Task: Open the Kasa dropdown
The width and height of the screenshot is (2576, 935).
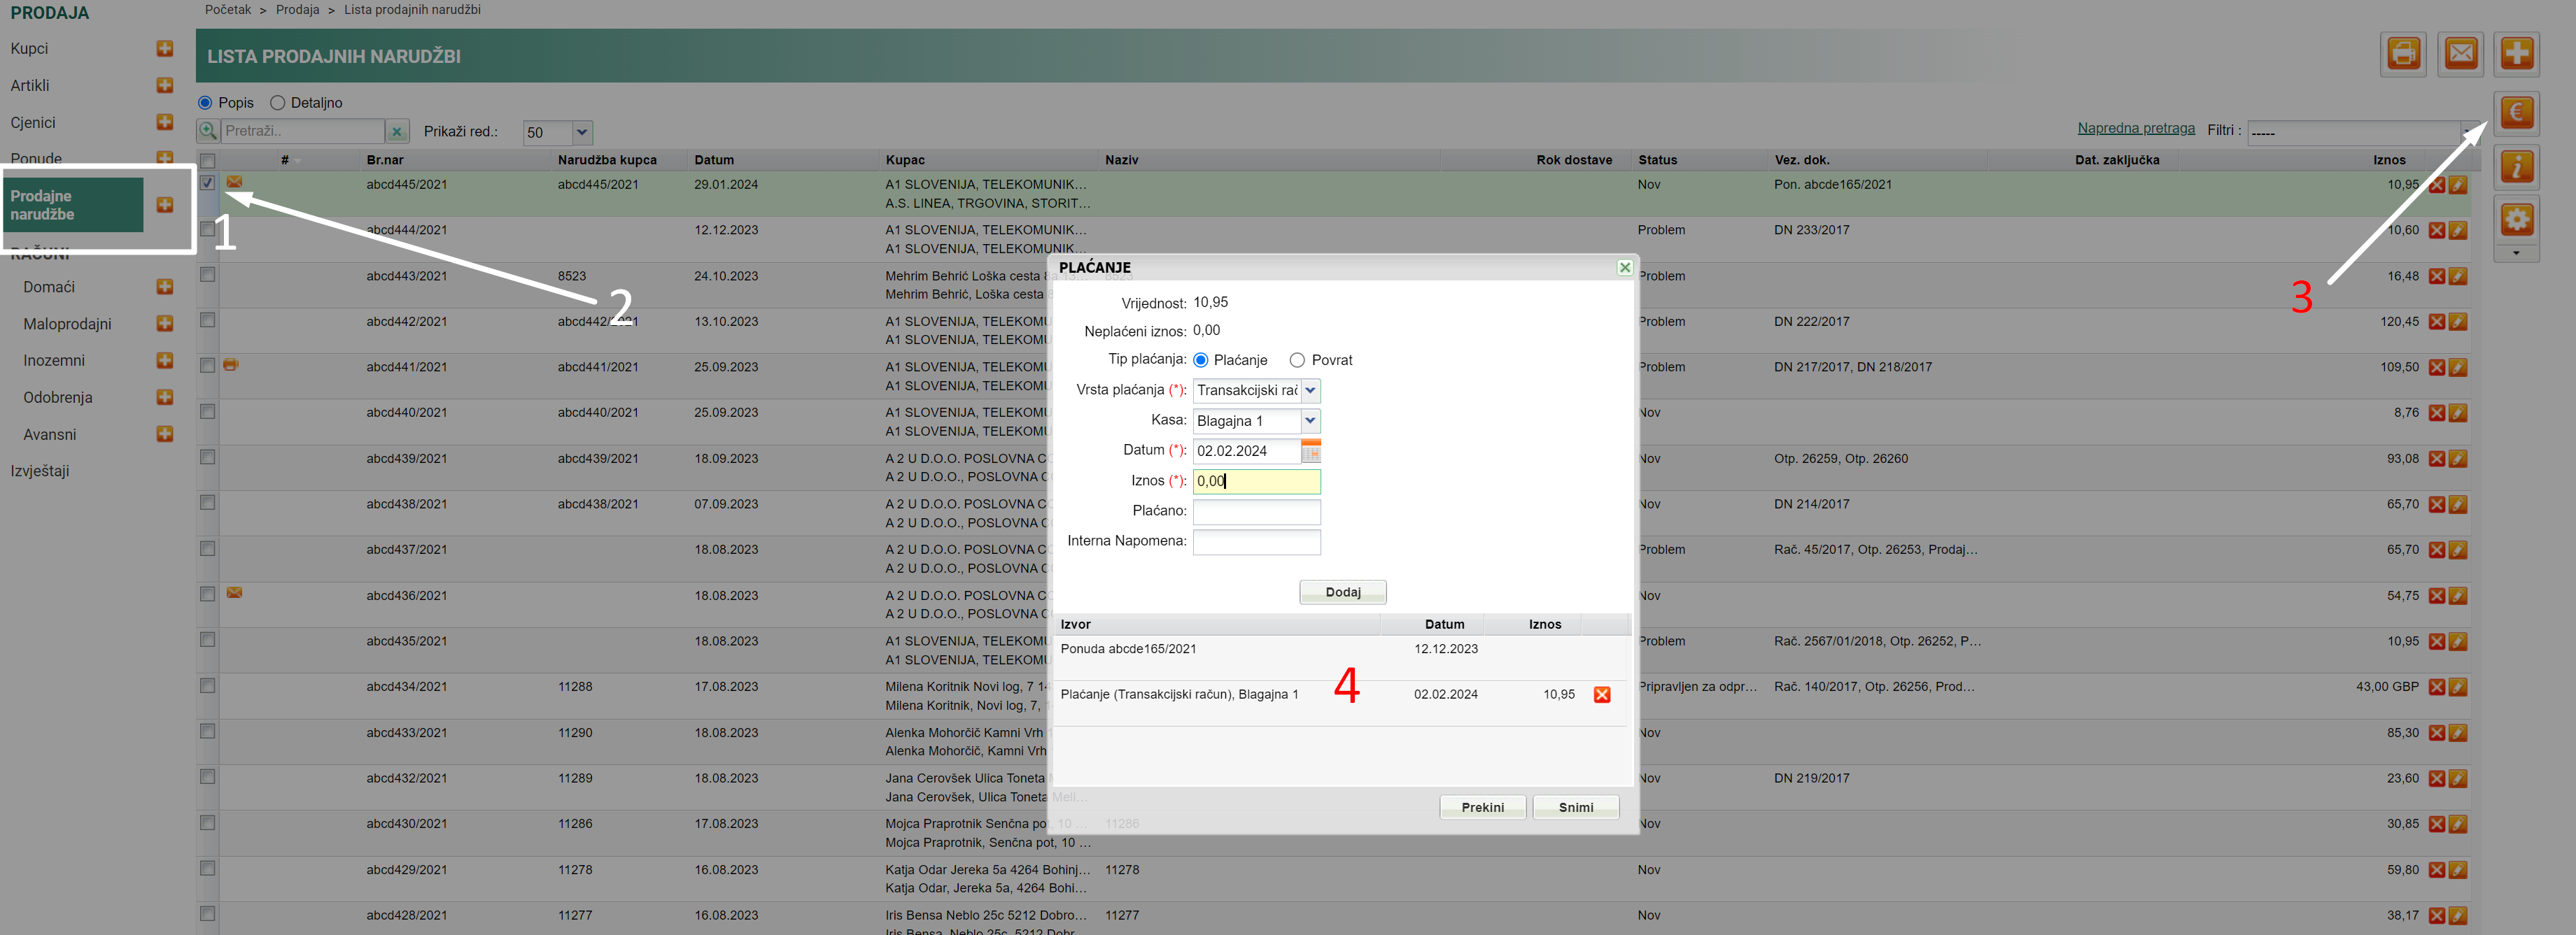Action: coord(1310,420)
